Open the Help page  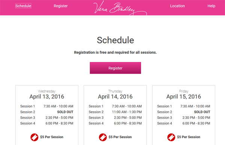(x=211, y=6)
